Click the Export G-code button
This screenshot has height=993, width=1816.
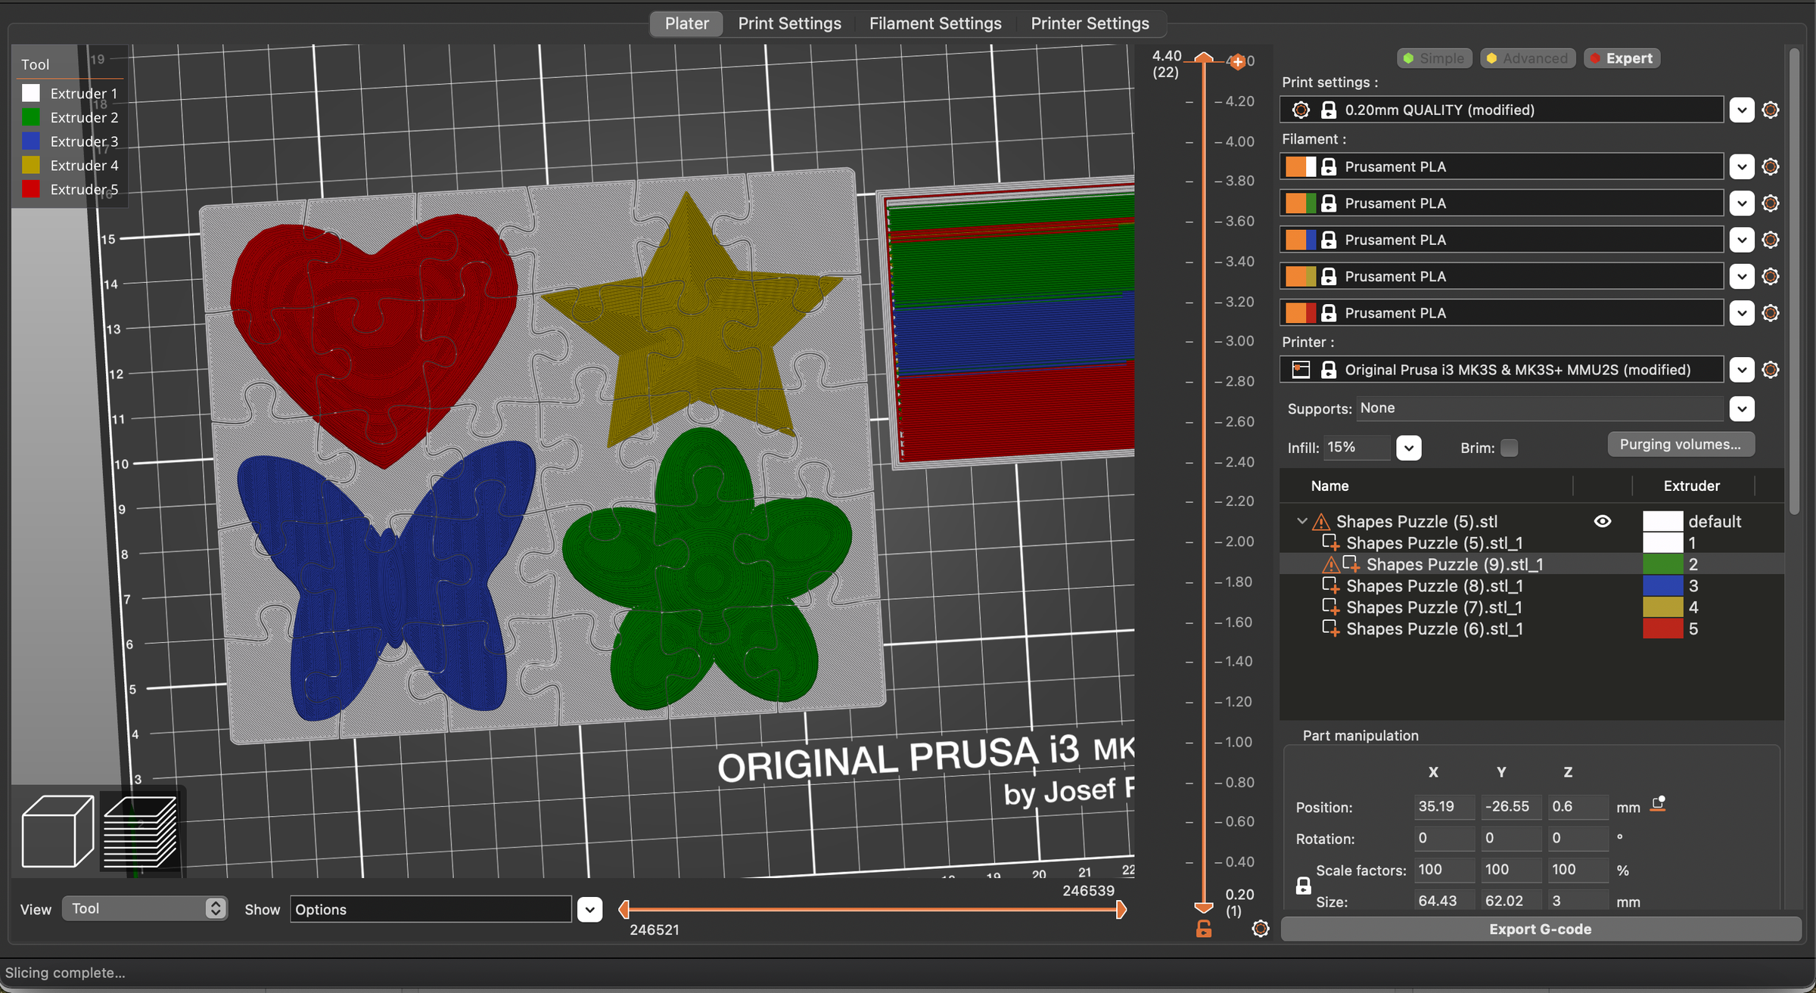(x=1540, y=929)
